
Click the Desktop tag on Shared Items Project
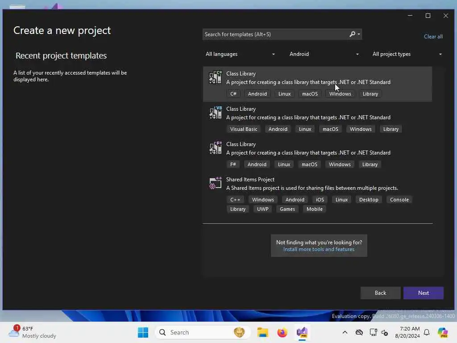pyautogui.click(x=369, y=200)
